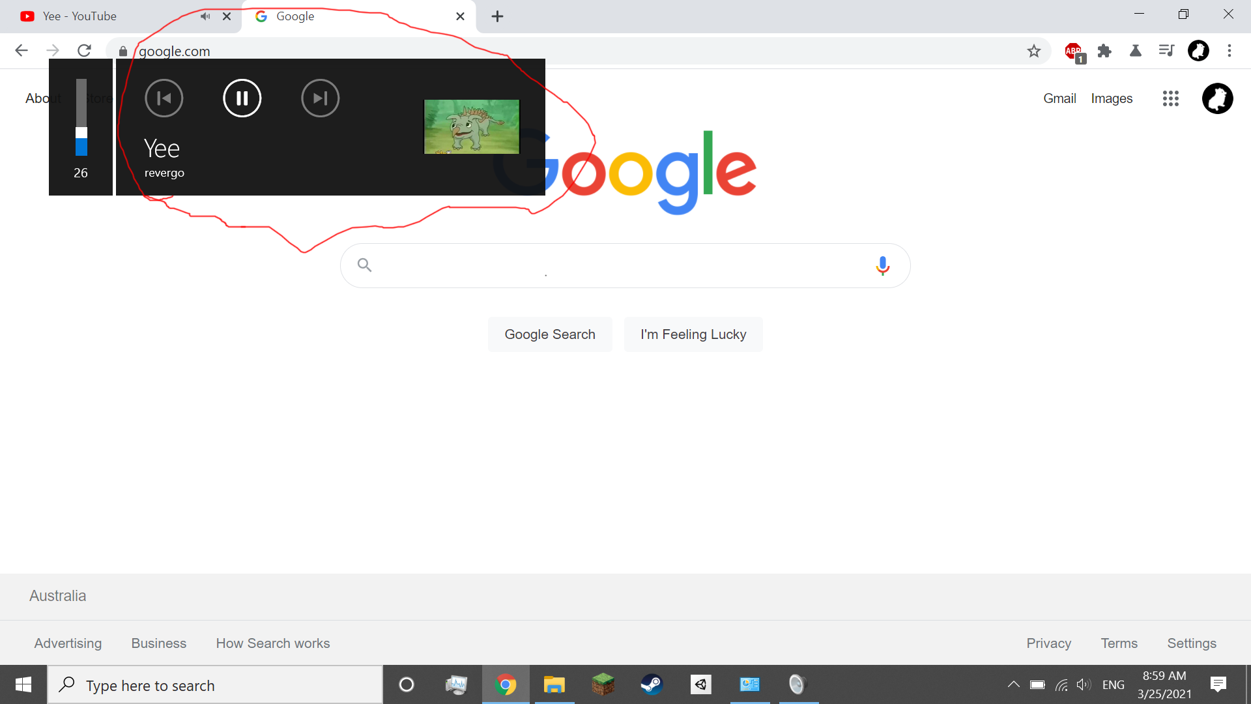Open the Wi-Fi network tray icon

tap(1061, 684)
